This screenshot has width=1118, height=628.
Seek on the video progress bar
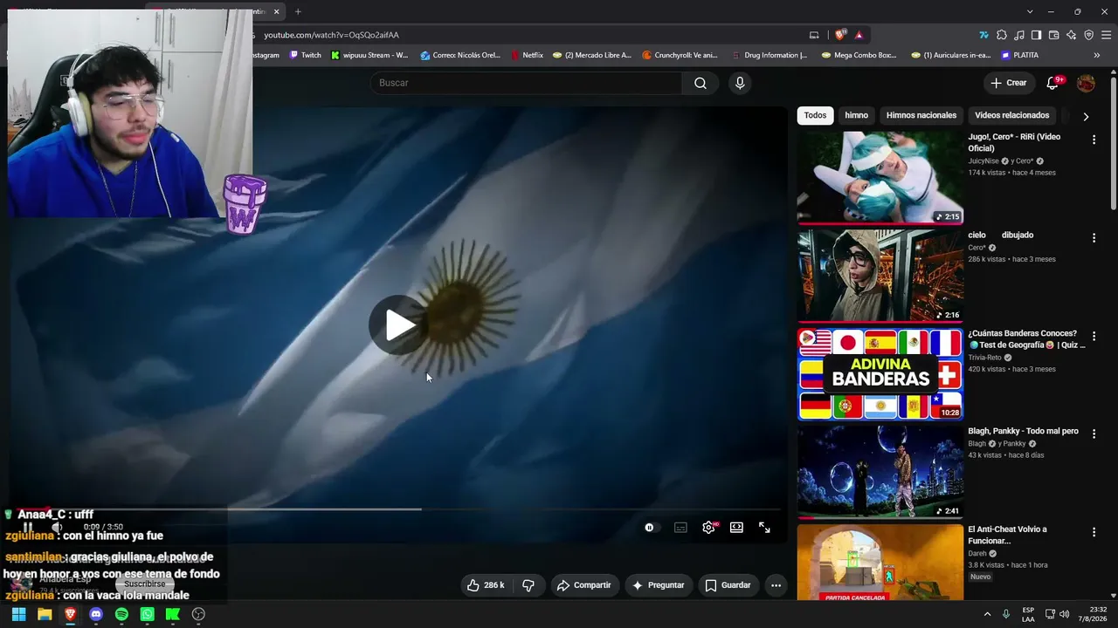click(398, 509)
